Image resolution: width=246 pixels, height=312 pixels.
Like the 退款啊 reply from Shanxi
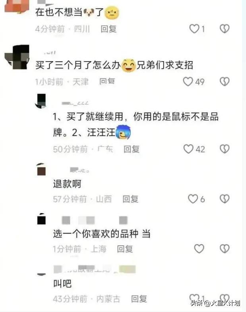point(193,199)
